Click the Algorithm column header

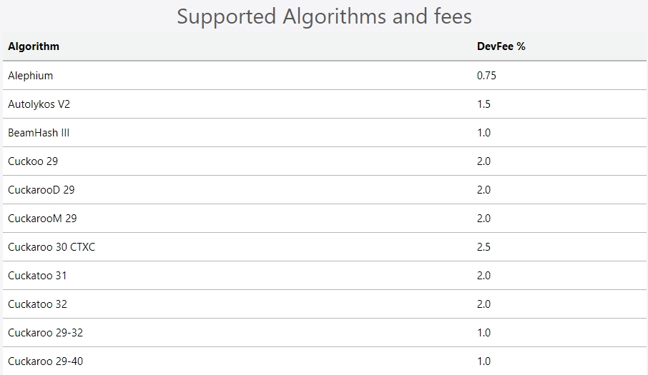tap(34, 46)
